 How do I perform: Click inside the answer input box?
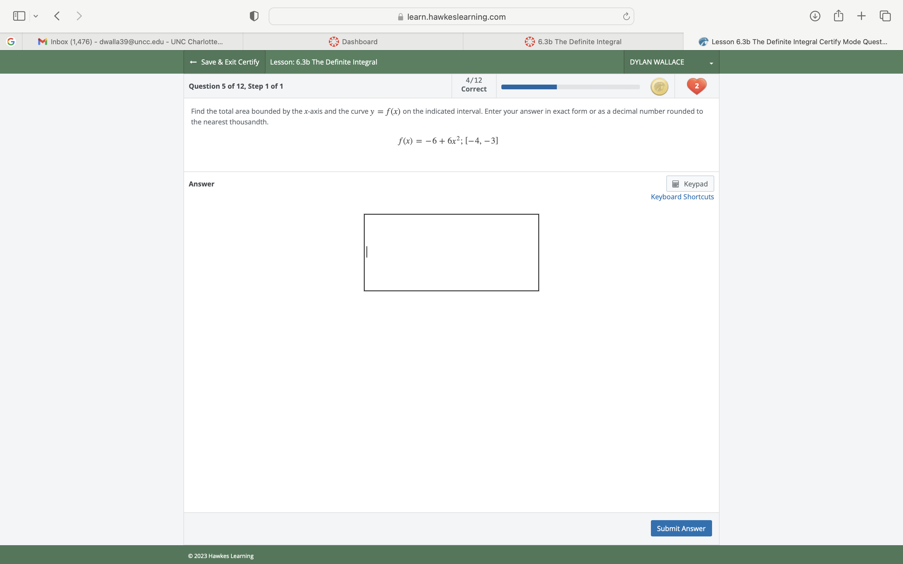451,252
